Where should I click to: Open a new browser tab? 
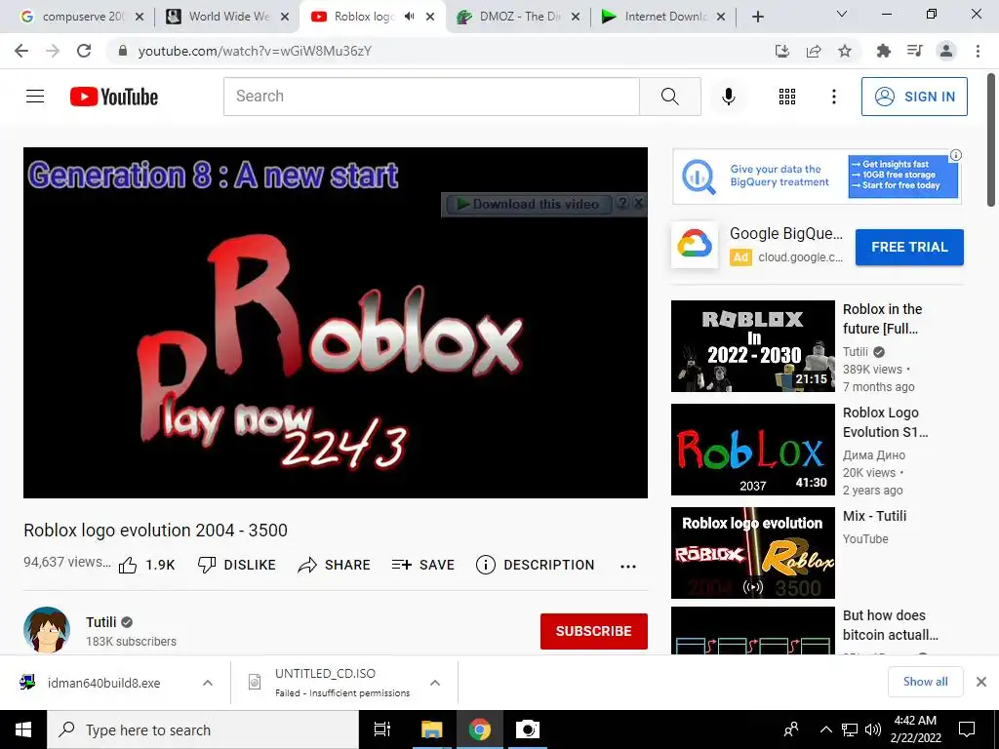(757, 17)
